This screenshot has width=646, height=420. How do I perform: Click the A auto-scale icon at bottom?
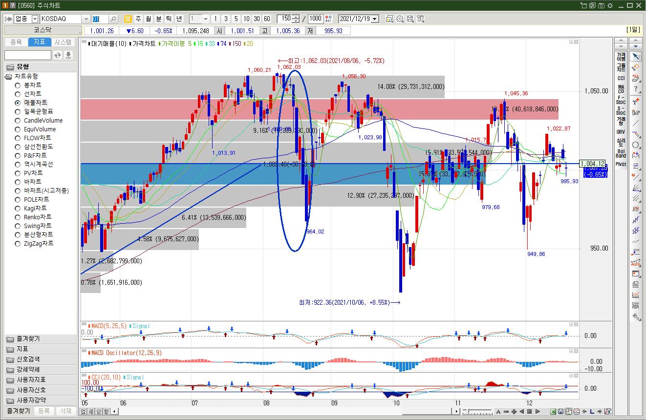pyautogui.click(x=498, y=412)
